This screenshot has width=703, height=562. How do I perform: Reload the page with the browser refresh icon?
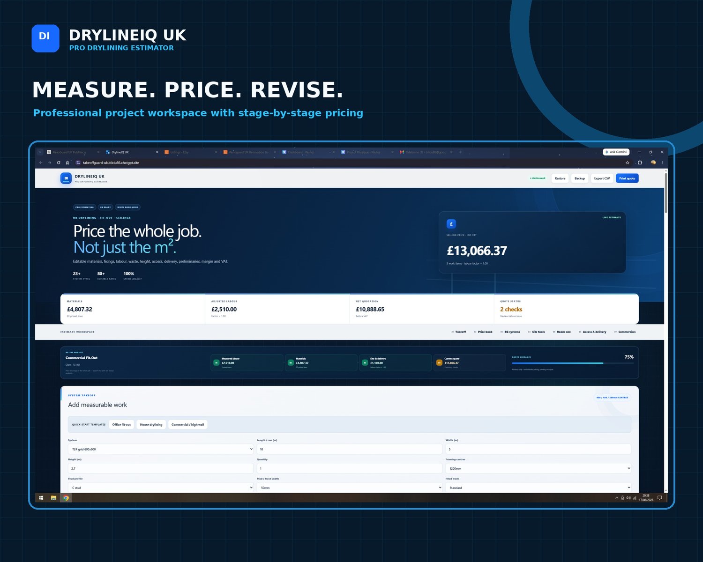[59, 163]
